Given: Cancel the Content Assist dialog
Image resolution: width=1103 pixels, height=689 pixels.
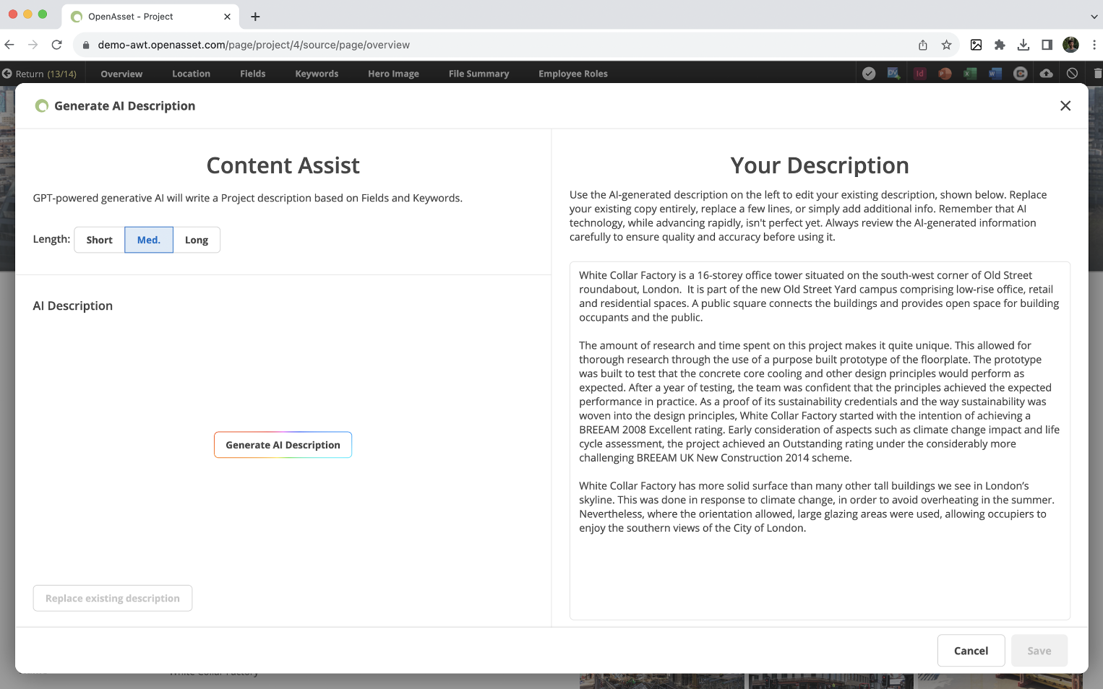Looking at the screenshot, I should point(971,650).
